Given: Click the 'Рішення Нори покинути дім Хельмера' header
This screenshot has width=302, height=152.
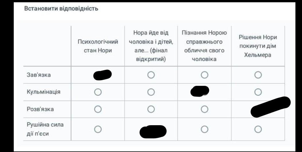Looking at the screenshot, I should [258, 46].
